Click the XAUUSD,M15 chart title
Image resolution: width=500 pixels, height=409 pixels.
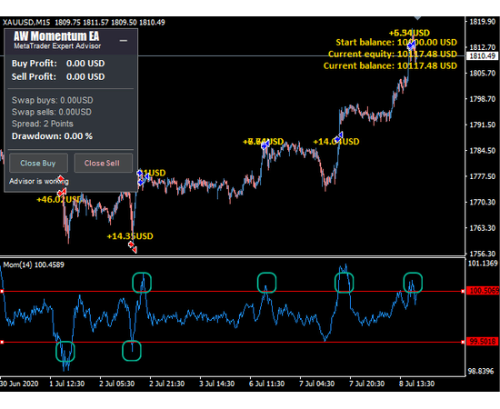(x=26, y=23)
